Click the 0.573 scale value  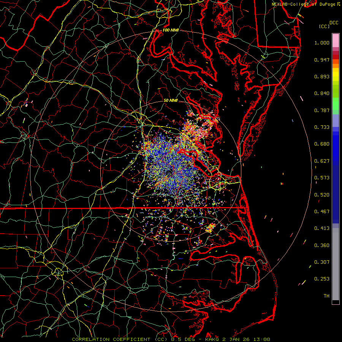pos(322,178)
